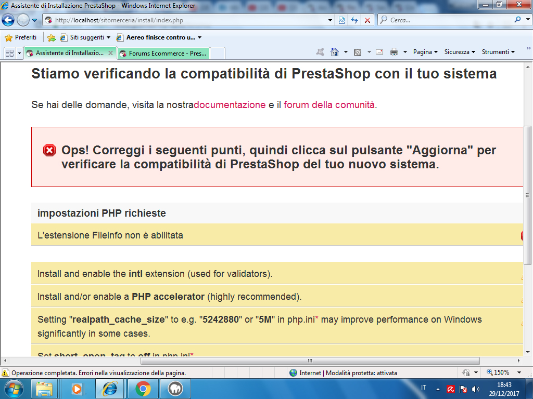Viewport: 533px width, 399px height.
Task: Click 'Internet | Modalità protetta: attivata' status zone
Action: click(343, 373)
